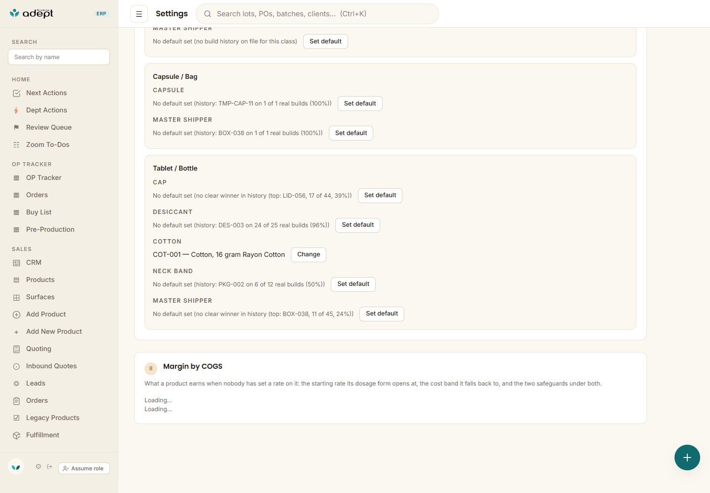Viewport: 710px width, 493px height.
Task: Click the OP Tracker grid icon
Action: click(16, 178)
